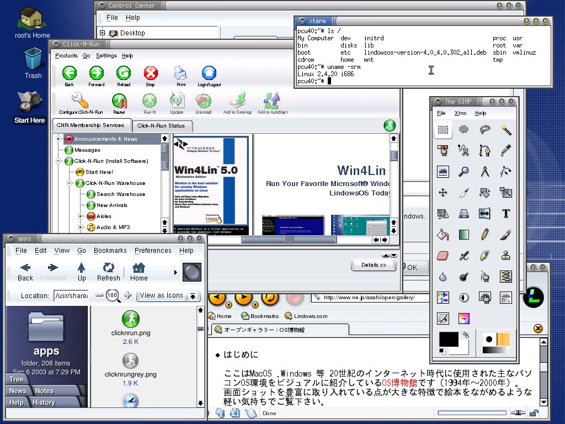Open the red OS博物館 link

[x=399, y=383]
